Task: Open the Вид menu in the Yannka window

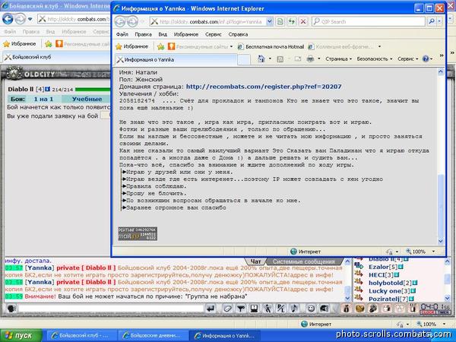Action: click(x=163, y=34)
